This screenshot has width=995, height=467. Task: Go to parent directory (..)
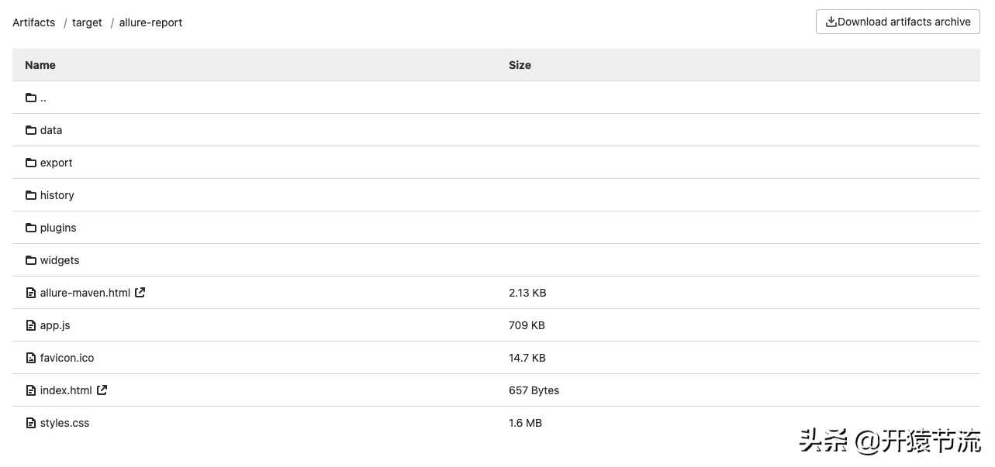click(43, 98)
